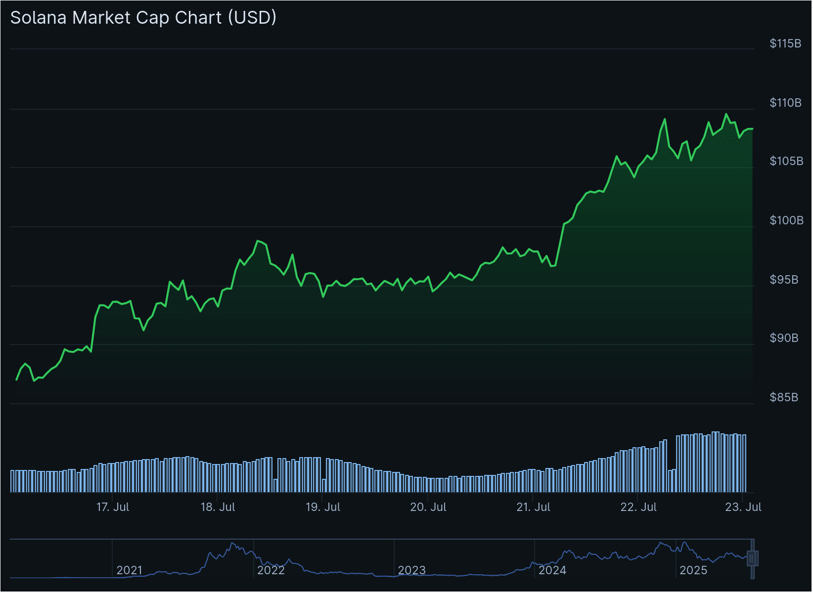Screen dimensions: 813x593
Task: Click the "21. Jul" date label
Action: point(534,507)
